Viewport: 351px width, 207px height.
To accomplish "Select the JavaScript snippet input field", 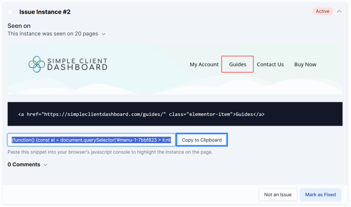I will (91, 140).
